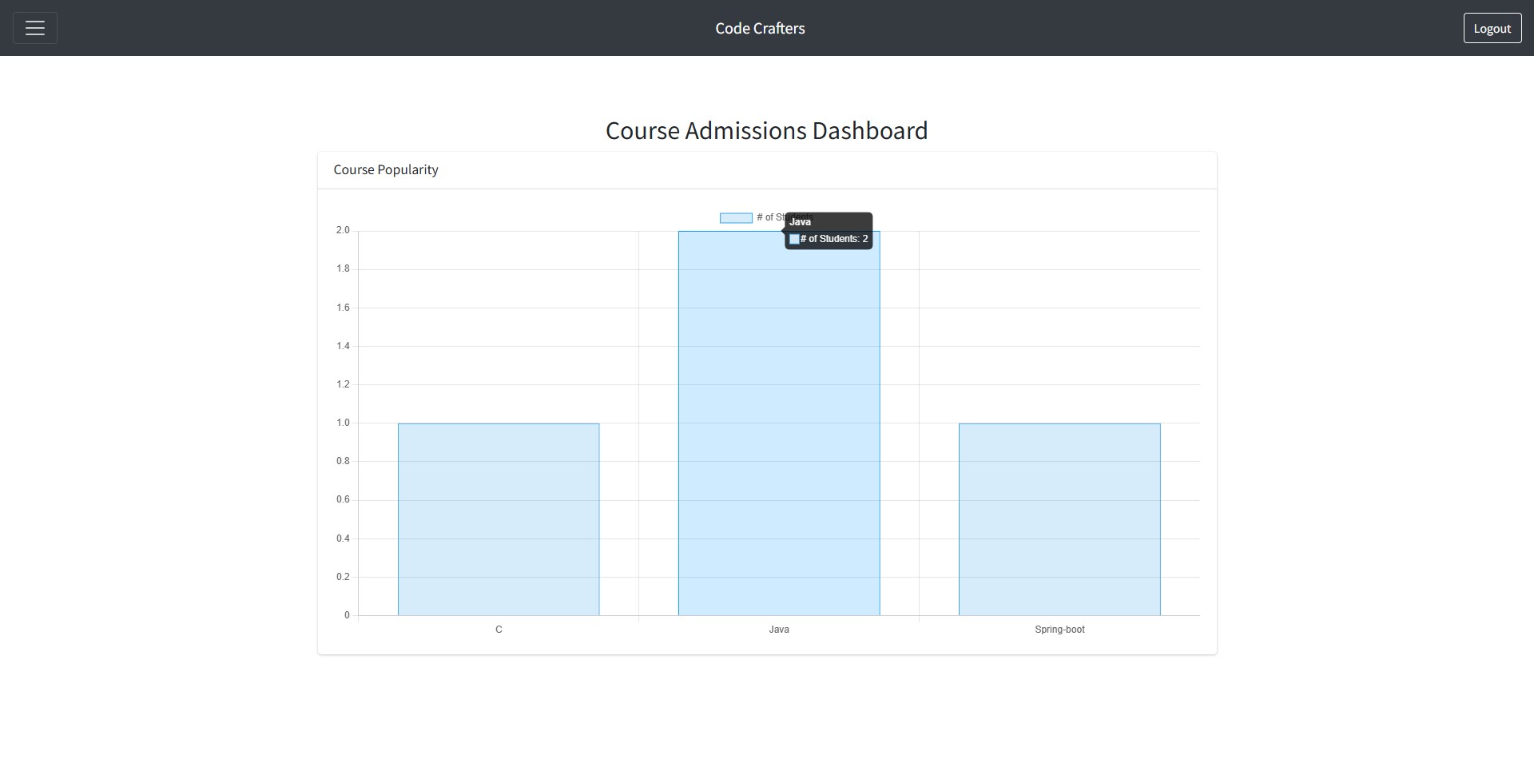Click the 'Spring-boot' x-axis label
The width and height of the screenshot is (1534, 763).
pos(1059,630)
